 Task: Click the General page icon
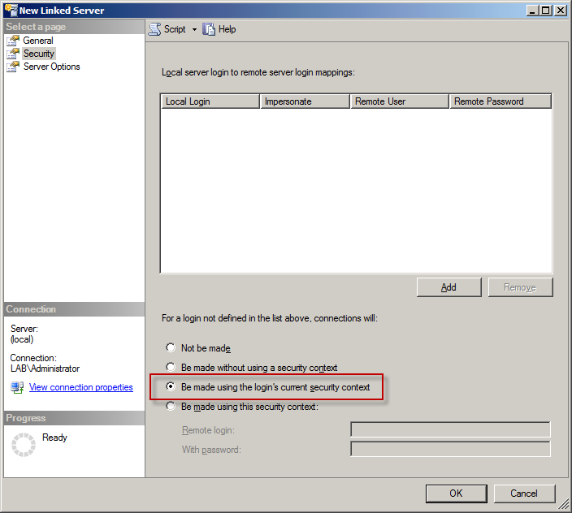coord(13,41)
